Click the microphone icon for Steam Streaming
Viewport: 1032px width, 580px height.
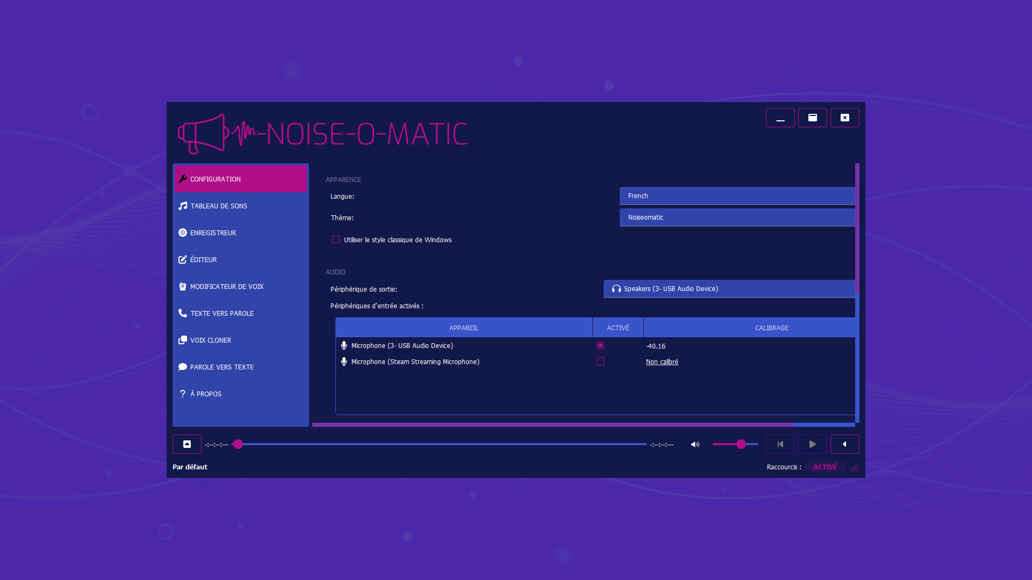point(344,361)
